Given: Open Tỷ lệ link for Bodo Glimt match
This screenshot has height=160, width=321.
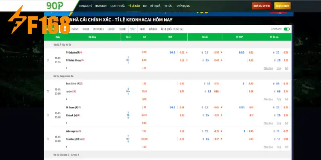Looking at the screenshot, I should [279, 99].
